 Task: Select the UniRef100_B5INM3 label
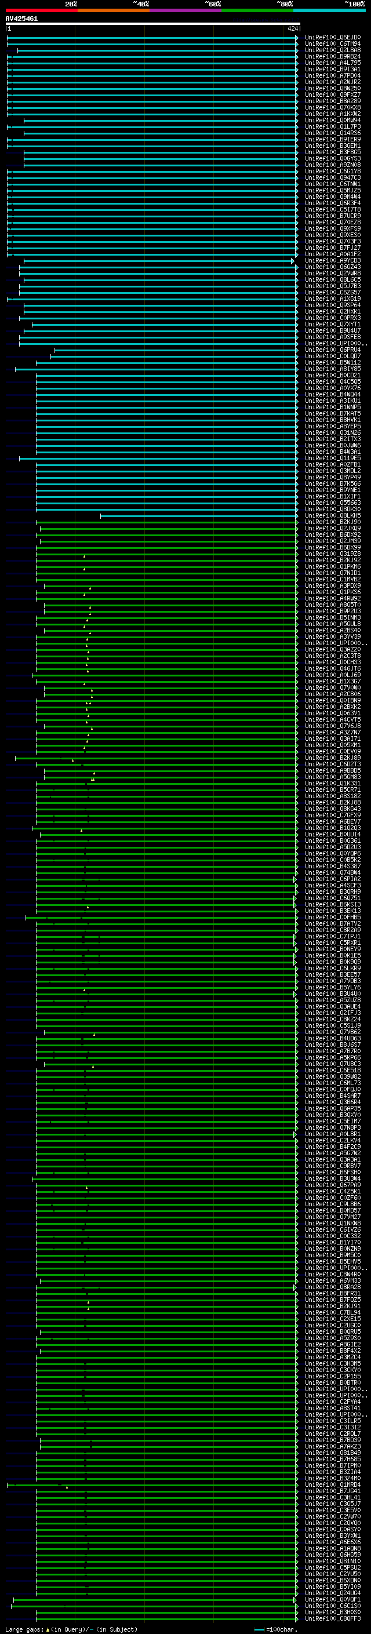click(x=333, y=617)
